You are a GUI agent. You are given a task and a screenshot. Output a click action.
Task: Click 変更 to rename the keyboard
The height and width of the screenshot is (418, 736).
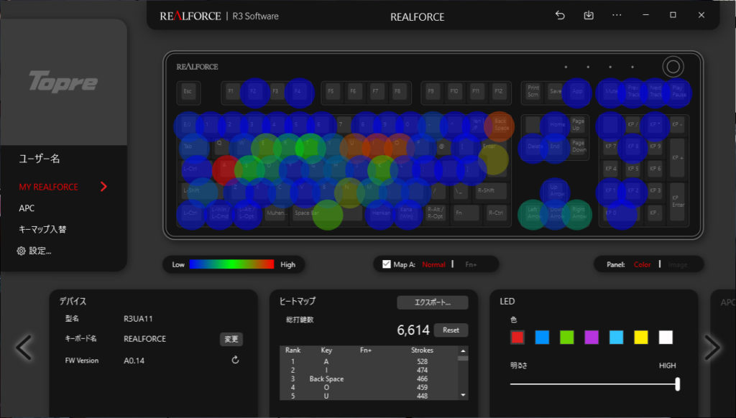click(x=231, y=339)
